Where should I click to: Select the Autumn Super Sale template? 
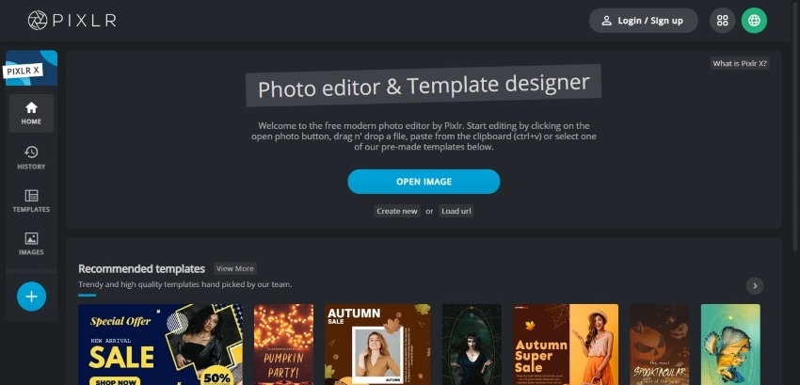pos(566,345)
